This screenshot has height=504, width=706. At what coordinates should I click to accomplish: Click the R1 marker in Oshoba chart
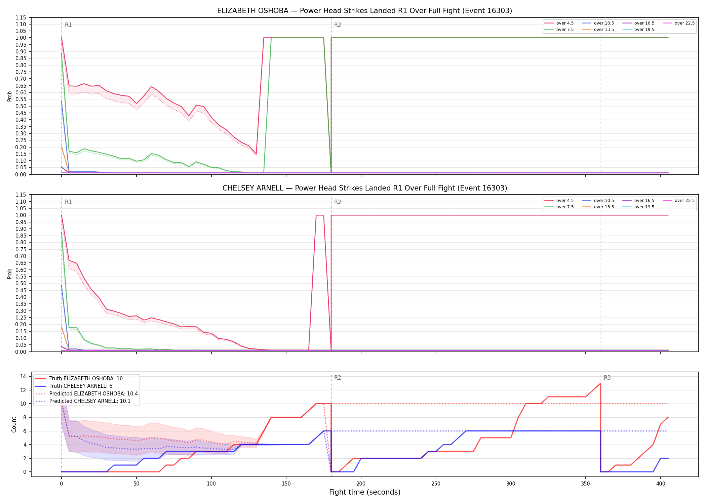pyautogui.click(x=68, y=25)
